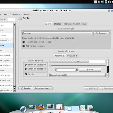Image resolution: width=113 pixels, height=113 pixels.
Task: Switch to Barra de herramientas tab
Action: [75, 24]
